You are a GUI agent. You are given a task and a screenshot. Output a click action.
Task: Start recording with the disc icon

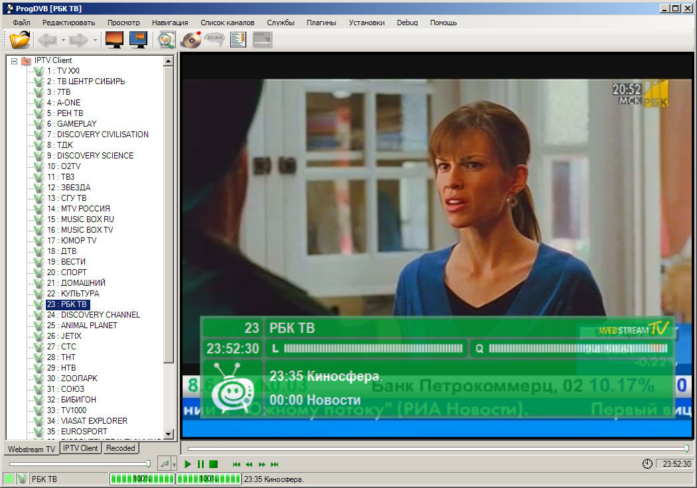coord(191,40)
